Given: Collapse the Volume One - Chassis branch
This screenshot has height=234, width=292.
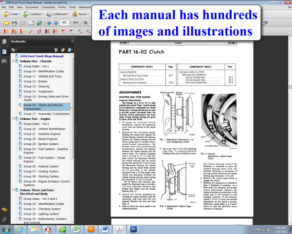Looking at the screenshot, I should click(13, 61).
